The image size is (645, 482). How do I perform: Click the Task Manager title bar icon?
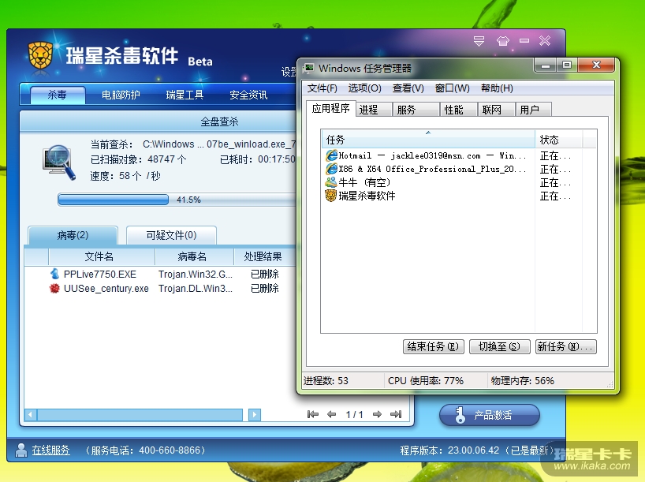[x=308, y=68]
